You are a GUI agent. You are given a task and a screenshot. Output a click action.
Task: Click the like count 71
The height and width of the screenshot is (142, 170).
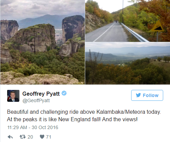click(x=48, y=137)
